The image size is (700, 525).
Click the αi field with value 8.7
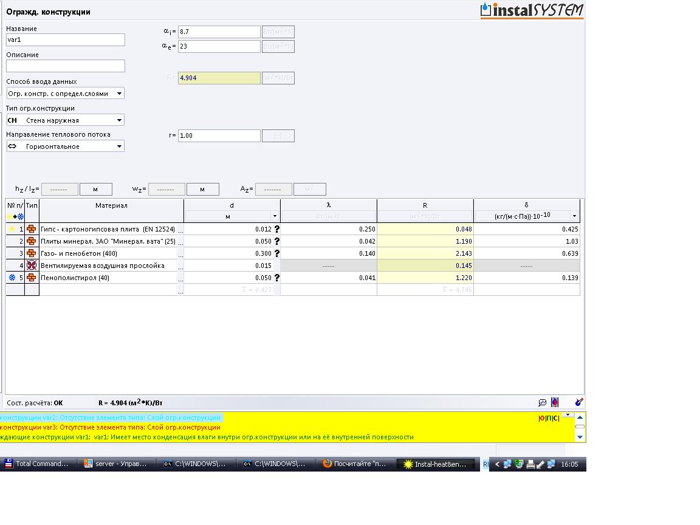[x=219, y=32]
